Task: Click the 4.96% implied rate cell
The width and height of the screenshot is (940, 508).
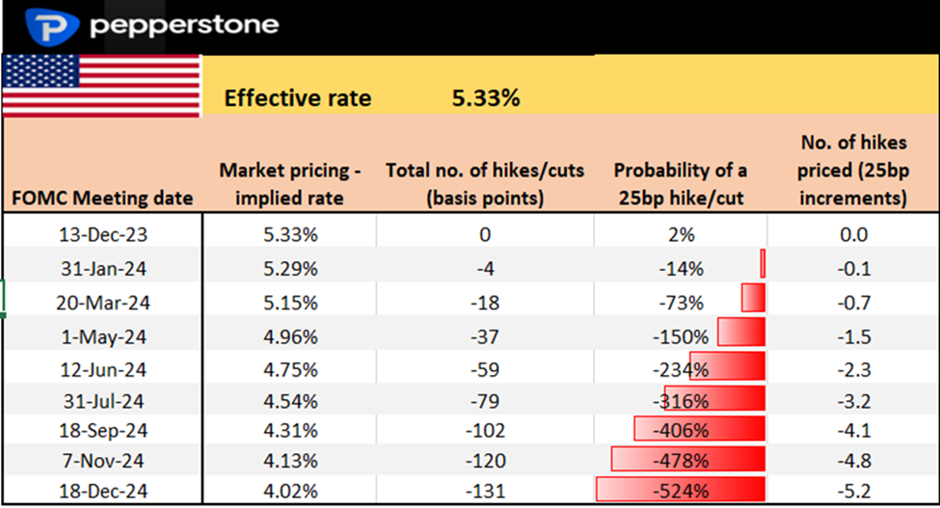Action: tap(290, 337)
